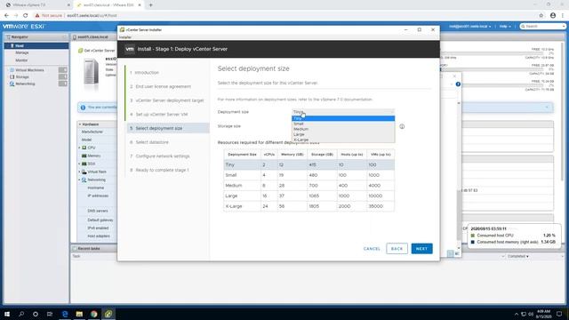Open the Help menu in ESXi header

point(505,27)
